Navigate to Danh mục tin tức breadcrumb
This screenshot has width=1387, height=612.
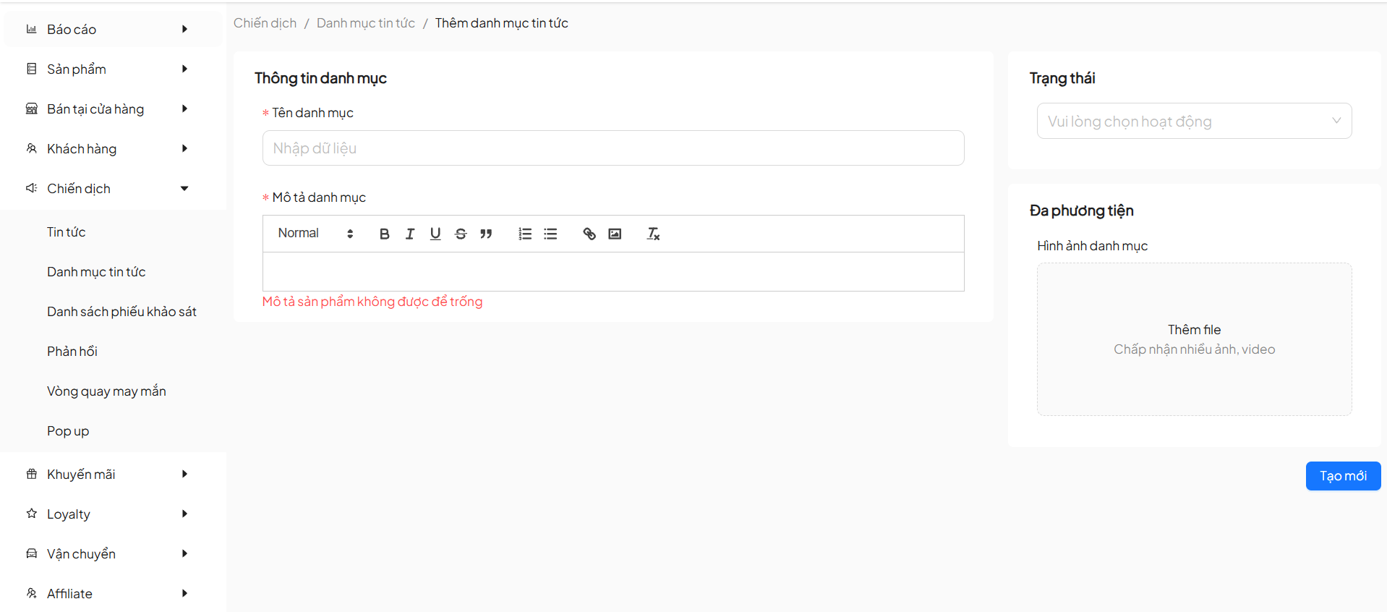click(x=365, y=23)
